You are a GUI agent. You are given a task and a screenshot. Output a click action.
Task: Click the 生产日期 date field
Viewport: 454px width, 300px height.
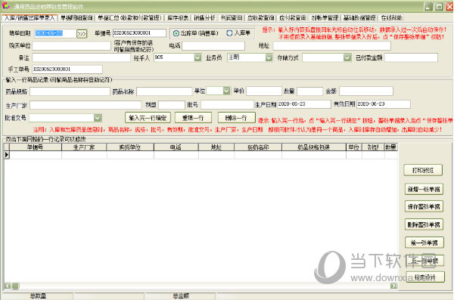pos(304,104)
